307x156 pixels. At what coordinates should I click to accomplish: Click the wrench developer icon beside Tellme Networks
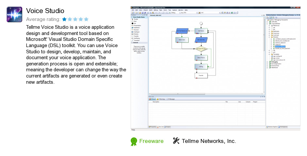[x=176, y=141]
